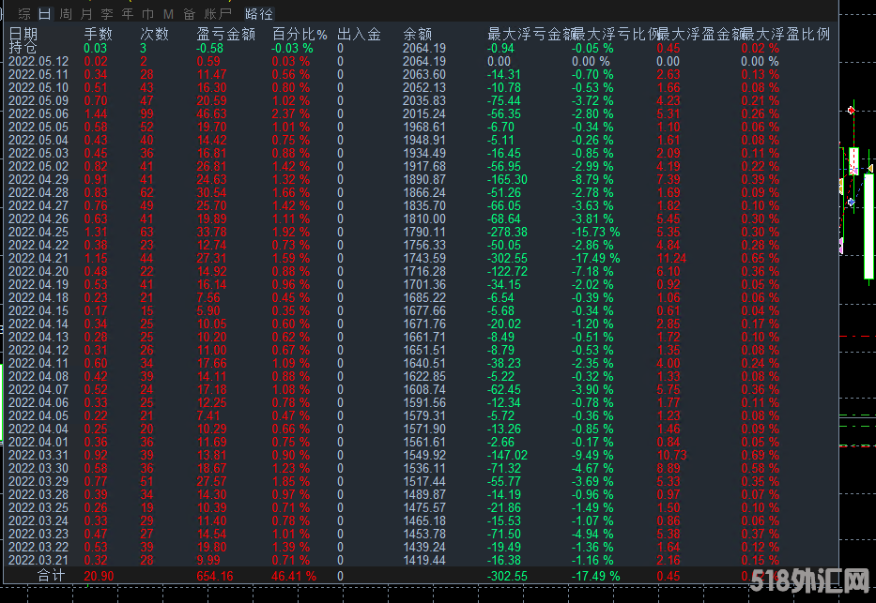This screenshot has width=876, height=603.
Task: Click the 合计 totals row label
Action: click(x=52, y=575)
